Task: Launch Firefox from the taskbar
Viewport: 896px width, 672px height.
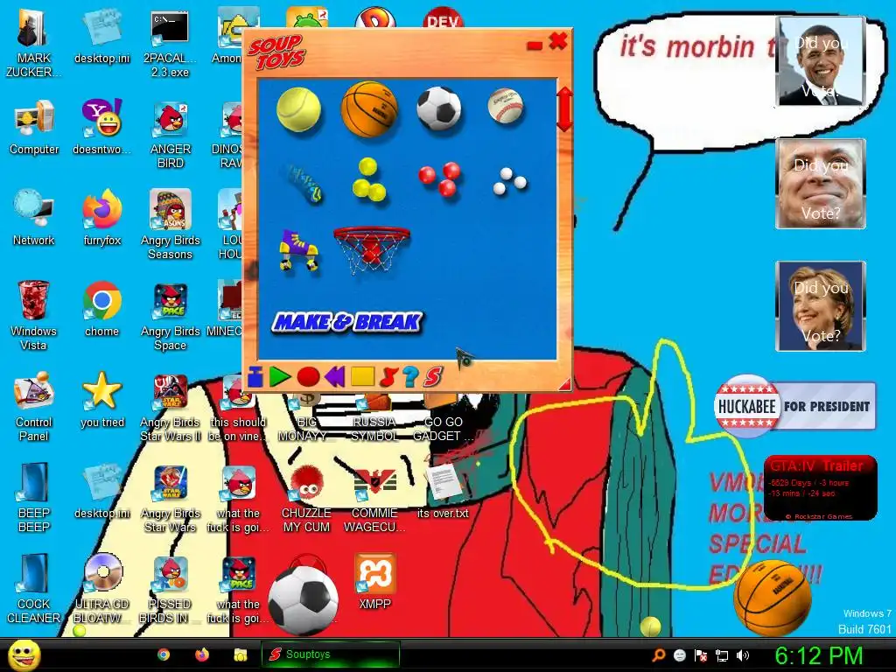Action: [202, 654]
